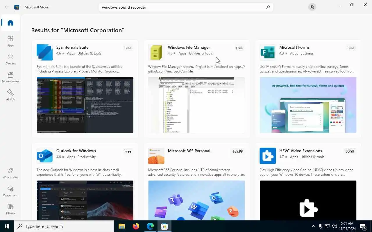Open the user account profile icon

pos(312,7)
